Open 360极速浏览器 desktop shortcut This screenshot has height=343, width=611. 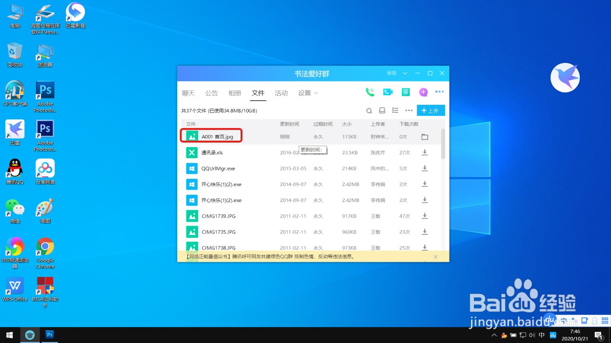pos(15,253)
